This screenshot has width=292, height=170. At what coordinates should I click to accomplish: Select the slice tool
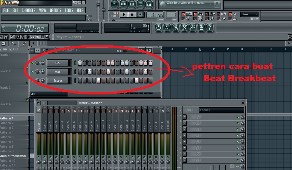pyautogui.click(x=38, y=37)
